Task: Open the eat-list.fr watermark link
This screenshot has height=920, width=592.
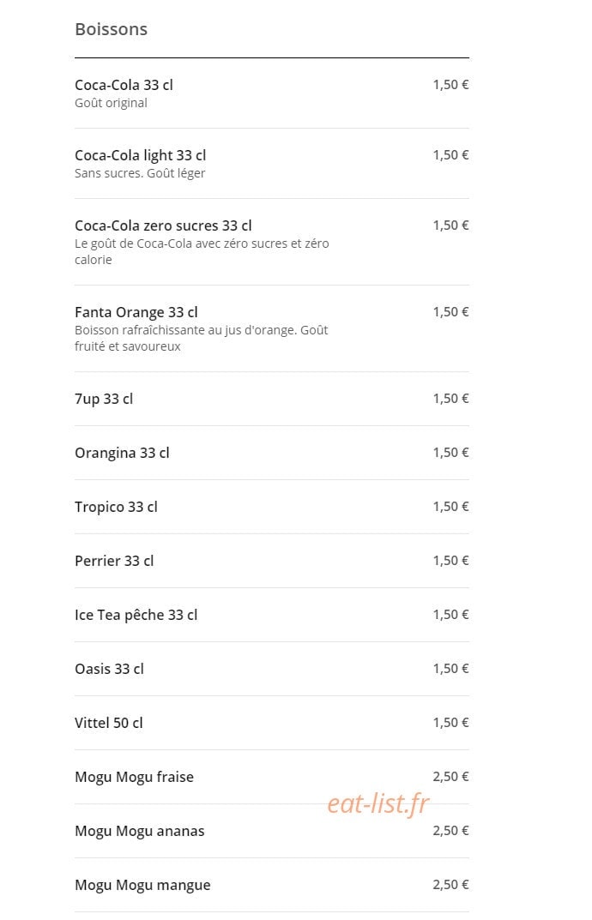Action: [x=378, y=803]
